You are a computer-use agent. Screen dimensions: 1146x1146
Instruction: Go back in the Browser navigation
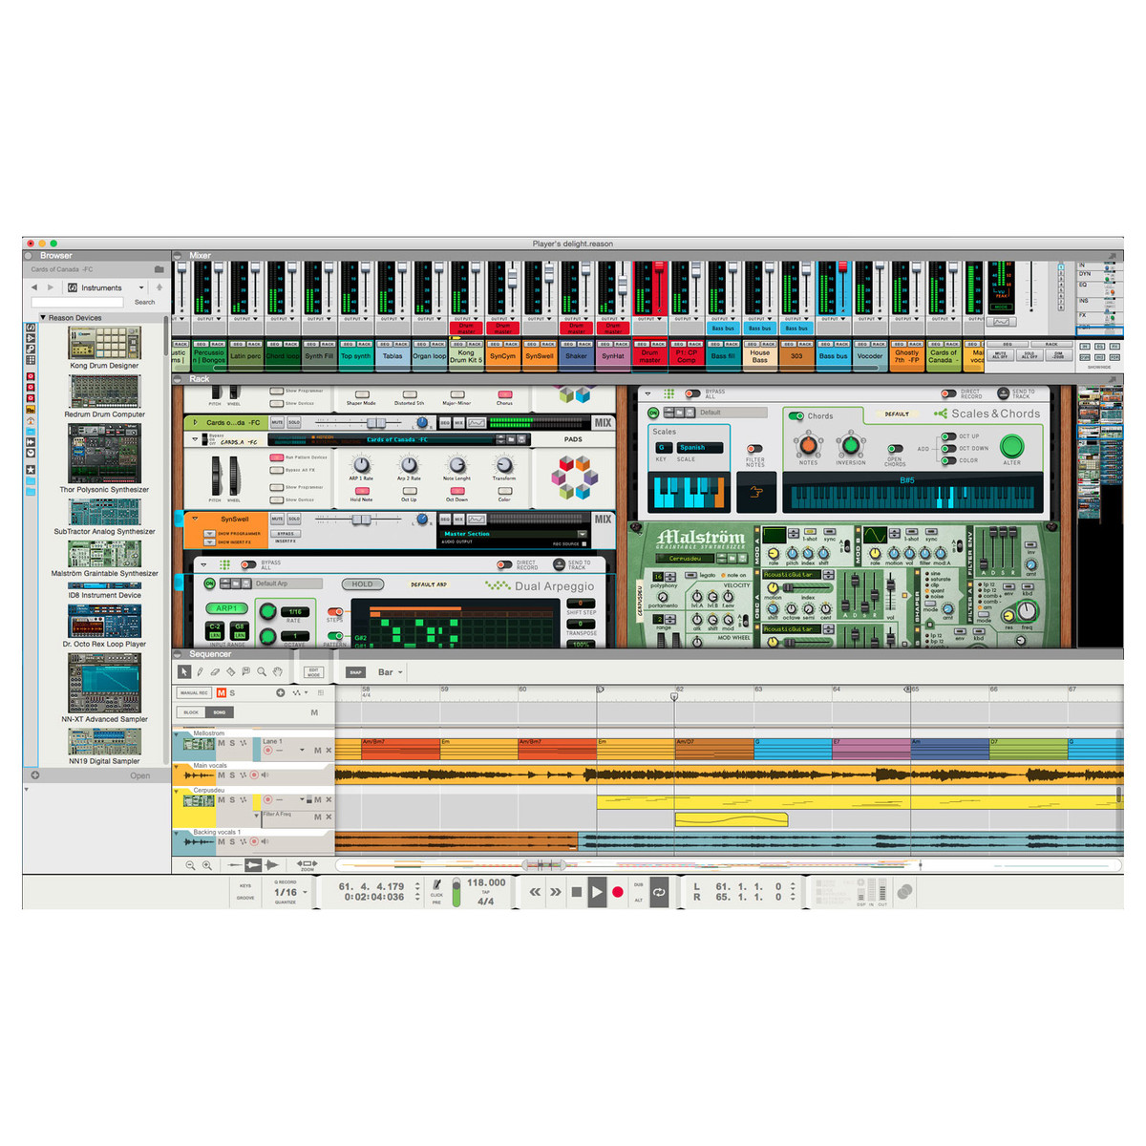(34, 287)
